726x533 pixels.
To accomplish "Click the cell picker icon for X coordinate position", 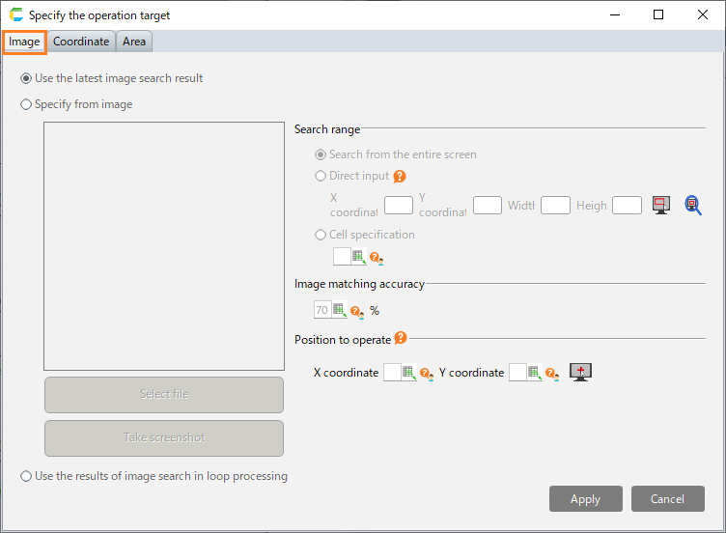I will coord(408,373).
